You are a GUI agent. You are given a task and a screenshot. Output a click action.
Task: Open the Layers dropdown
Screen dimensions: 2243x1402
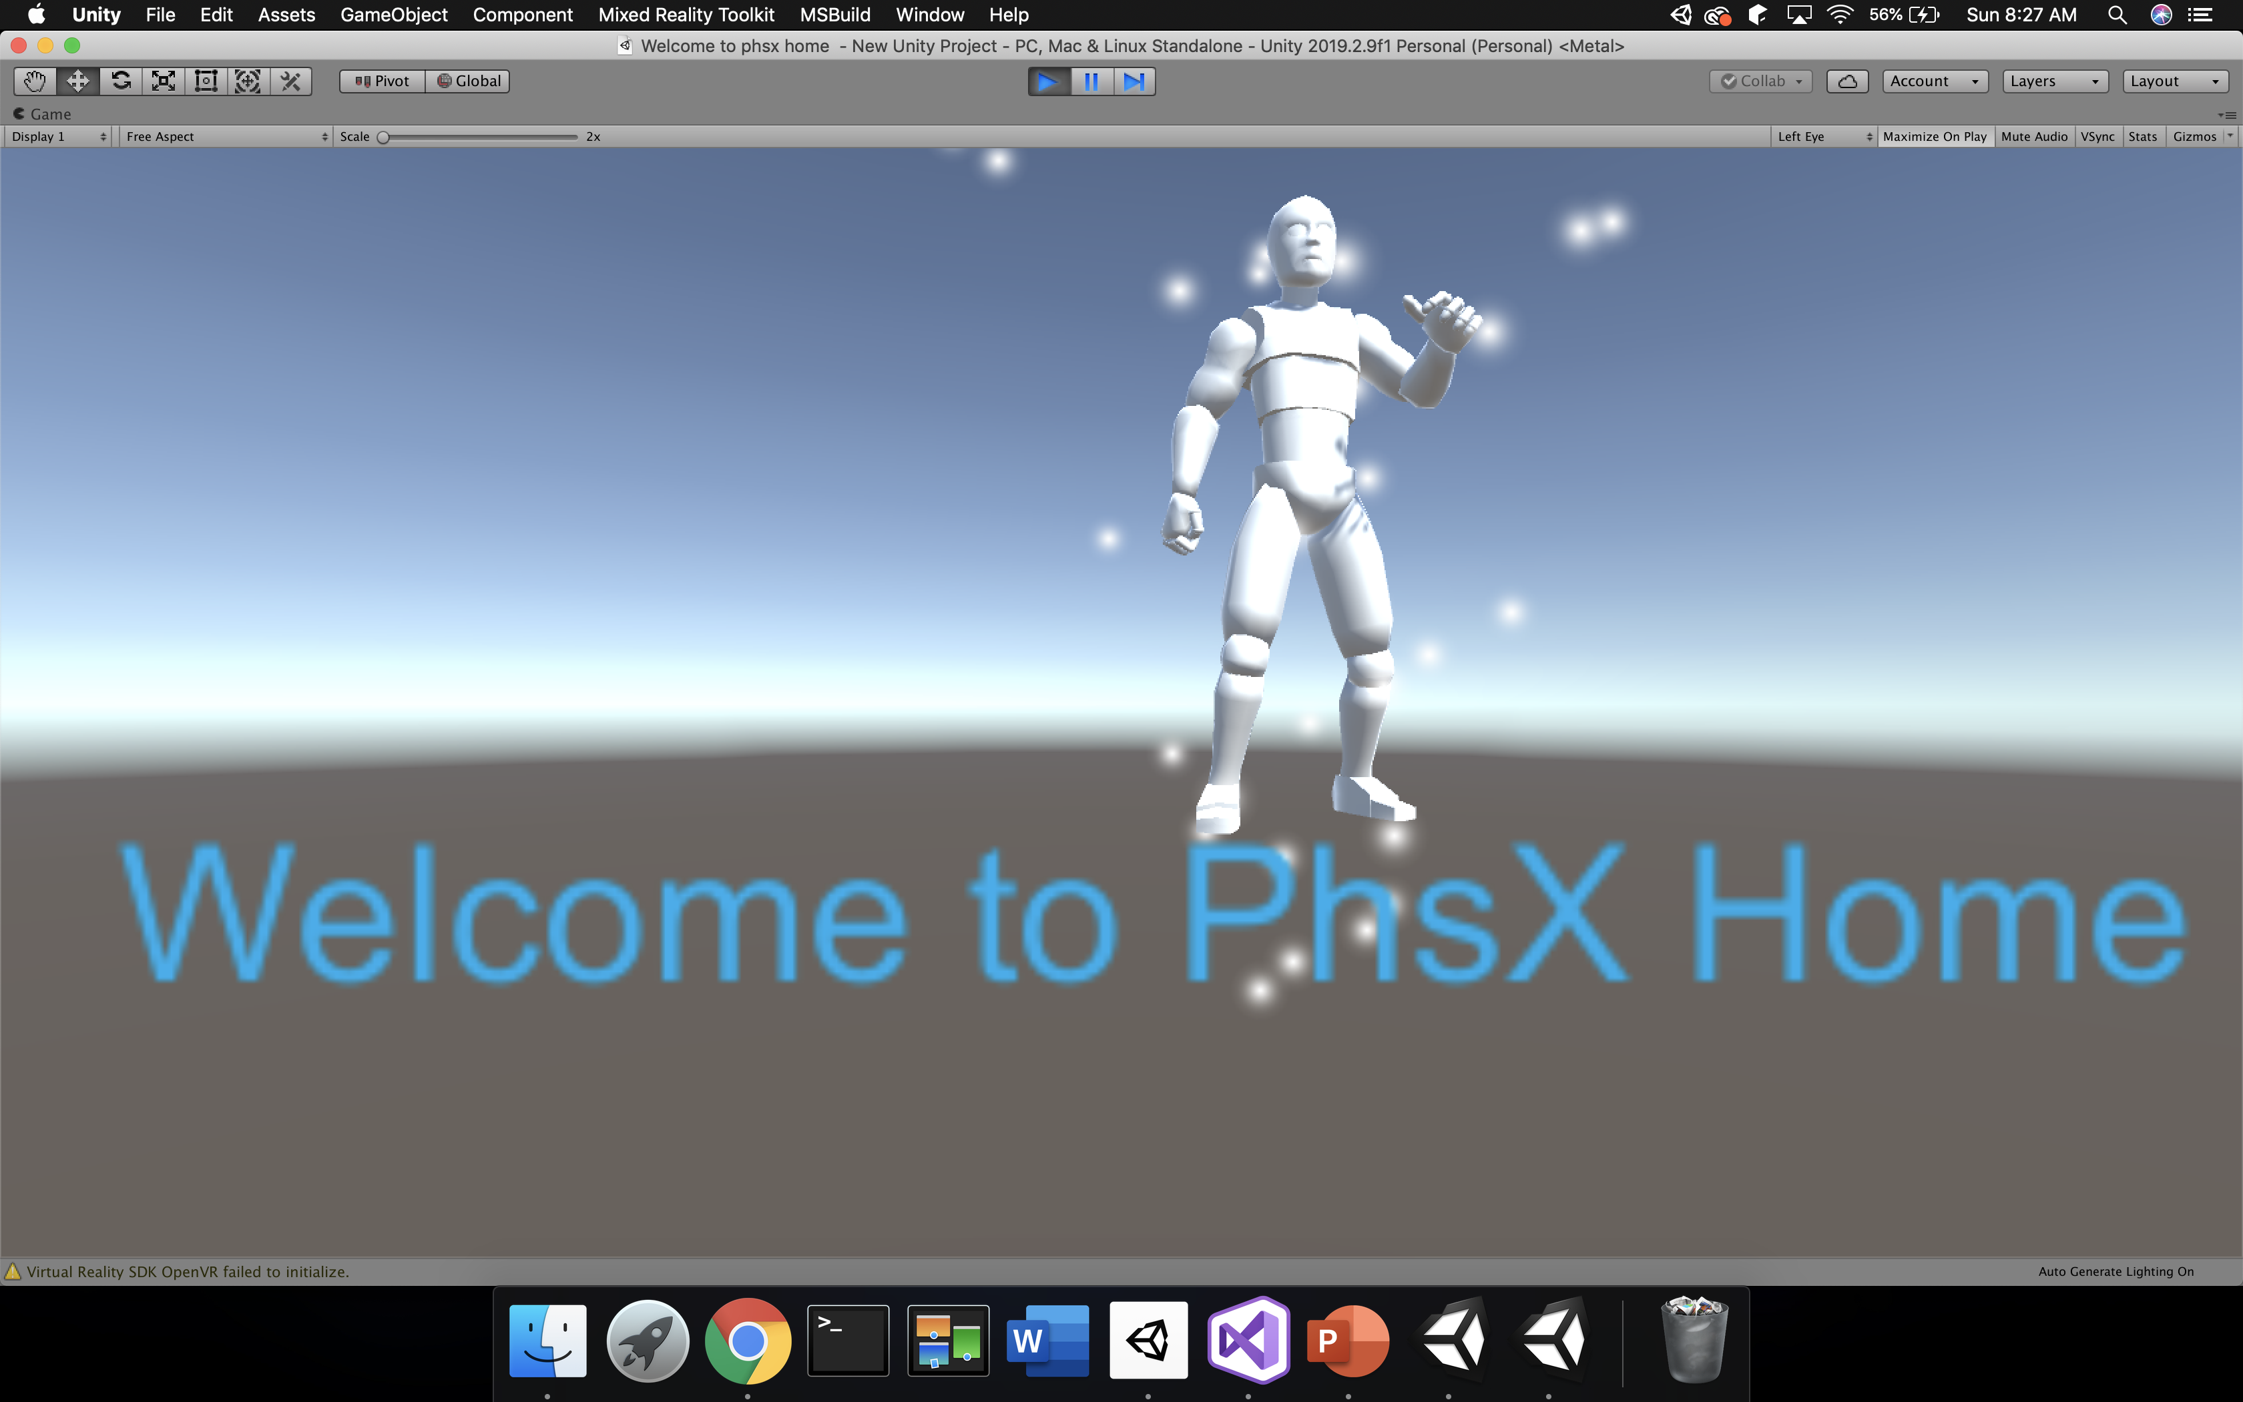(x=2054, y=81)
